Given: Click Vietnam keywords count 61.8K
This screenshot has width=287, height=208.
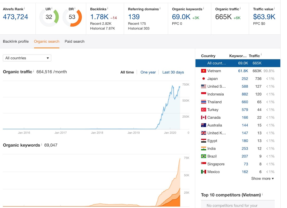Looking at the screenshot, I should coord(243,71).
